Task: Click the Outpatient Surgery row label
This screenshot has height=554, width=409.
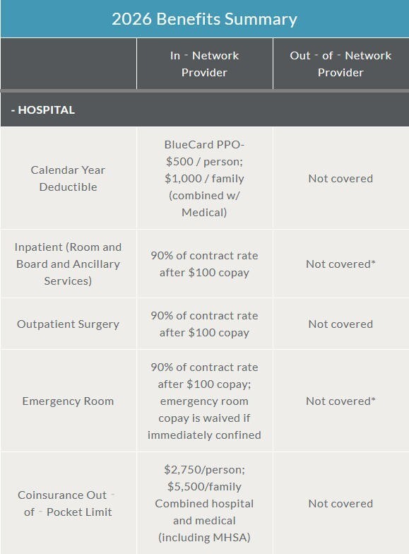Action: coord(68,324)
